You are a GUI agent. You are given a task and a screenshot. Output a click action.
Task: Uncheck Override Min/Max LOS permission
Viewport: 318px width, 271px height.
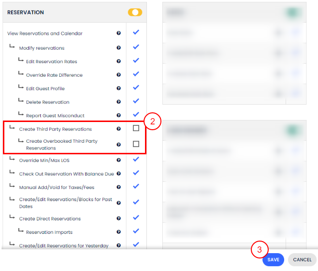click(136, 159)
